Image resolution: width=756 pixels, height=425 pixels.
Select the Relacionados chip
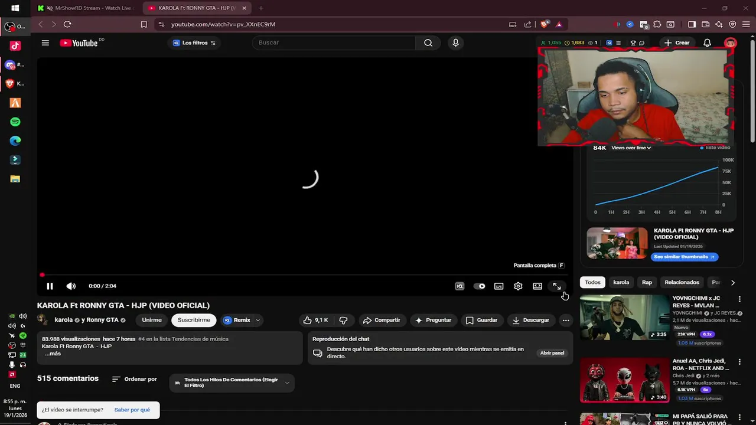tap(682, 282)
